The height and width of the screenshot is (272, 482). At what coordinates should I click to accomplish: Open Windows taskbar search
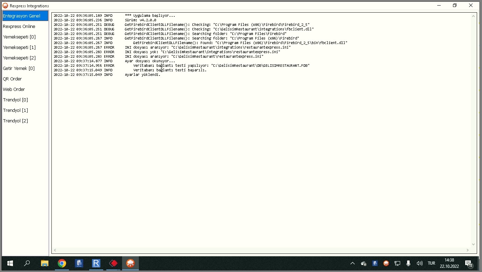point(27,263)
